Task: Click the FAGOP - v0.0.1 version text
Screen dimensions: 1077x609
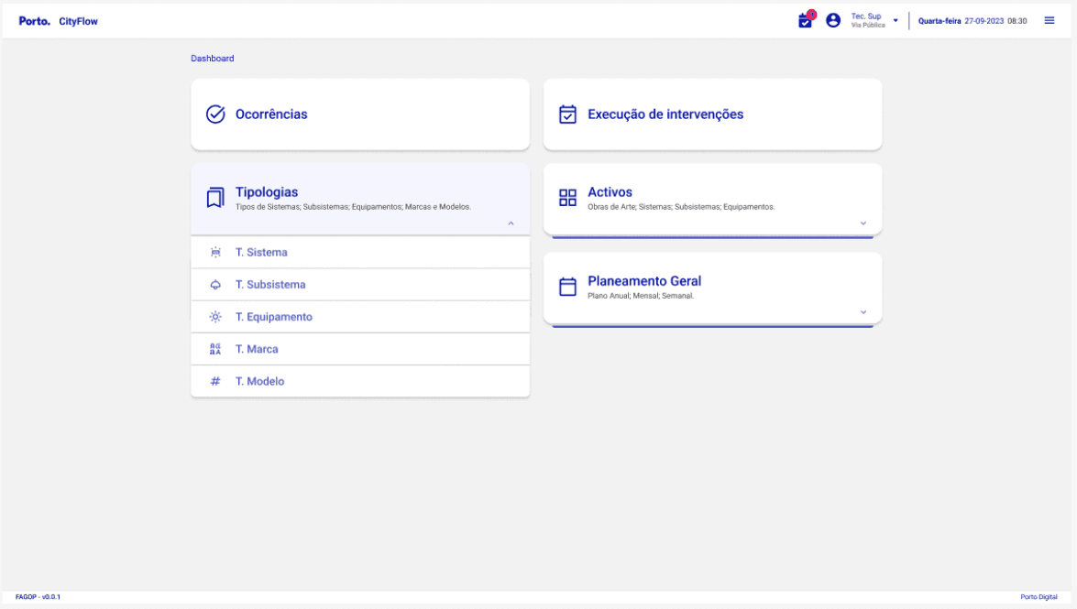Action: pyautogui.click(x=38, y=597)
